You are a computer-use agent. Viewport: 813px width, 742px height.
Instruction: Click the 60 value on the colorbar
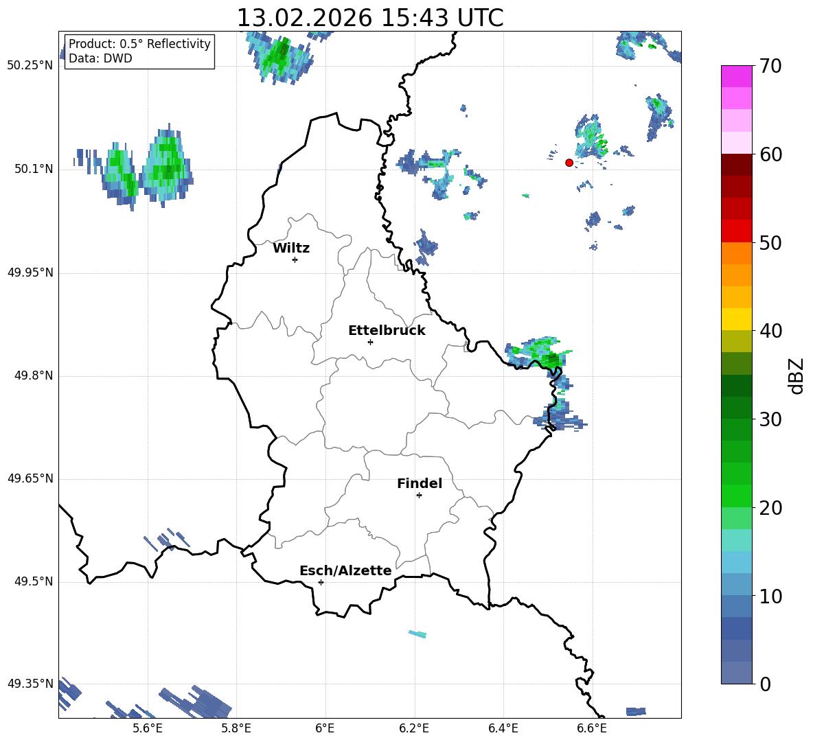pyautogui.click(x=770, y=154)
